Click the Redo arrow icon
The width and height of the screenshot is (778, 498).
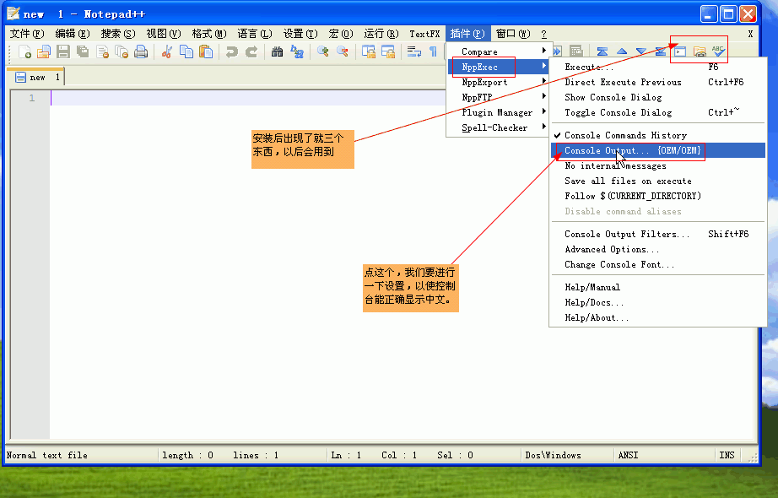pyautogui.click(x=251, y=51)
